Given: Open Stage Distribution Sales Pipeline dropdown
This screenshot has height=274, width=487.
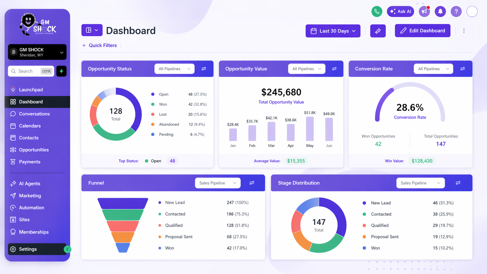Looking at the screenshot, I should click(x=420, y=183).
